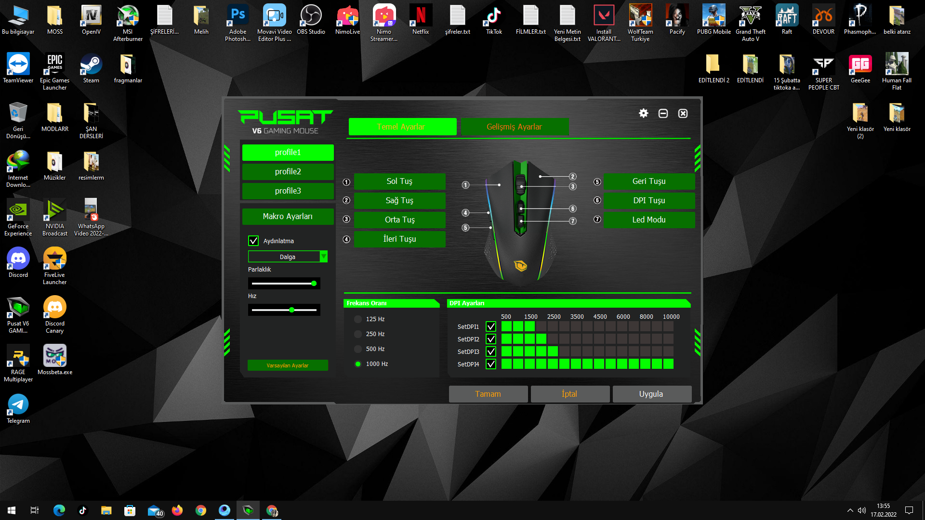Toggle the Aydınlatma checkbox

pyautogui.click(x=253, y=241)
